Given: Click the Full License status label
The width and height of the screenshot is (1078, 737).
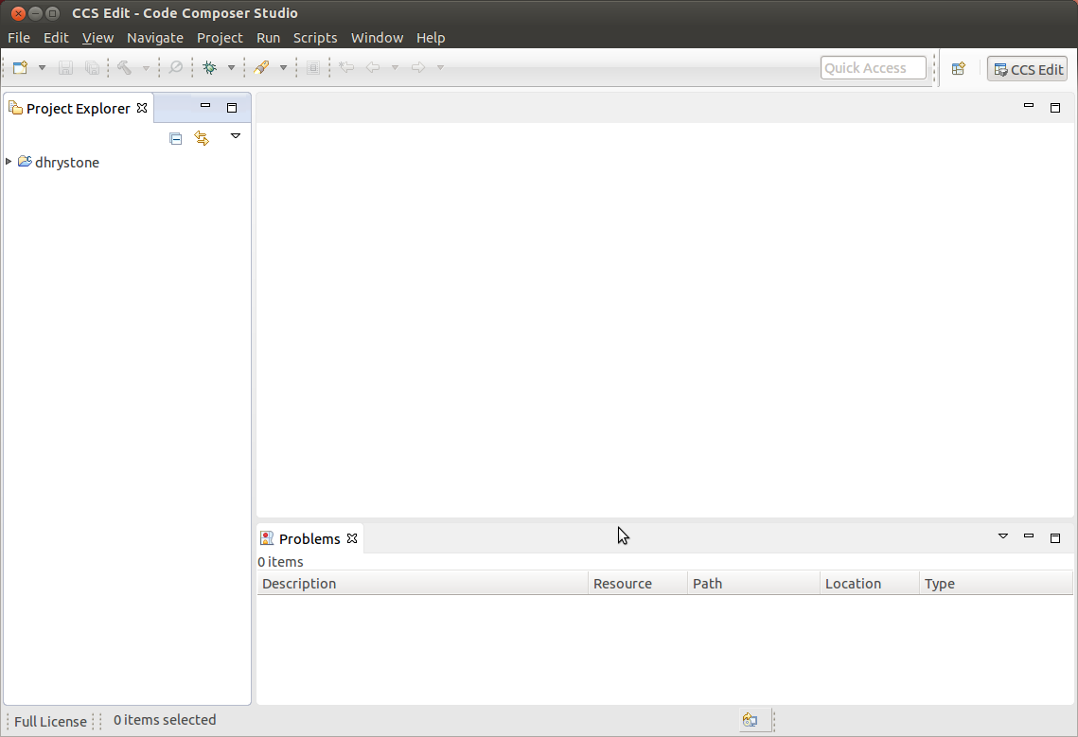Looking at the screenshot, I should [50, 721].
